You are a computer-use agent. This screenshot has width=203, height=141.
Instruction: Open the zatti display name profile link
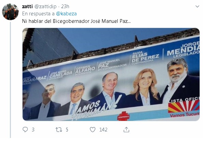[27, 6]
